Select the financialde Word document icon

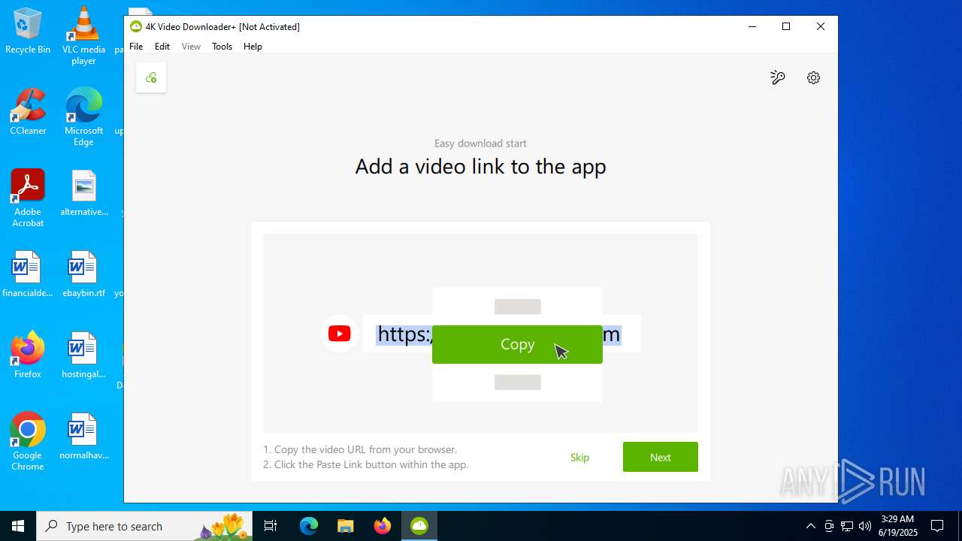[28, 275]
